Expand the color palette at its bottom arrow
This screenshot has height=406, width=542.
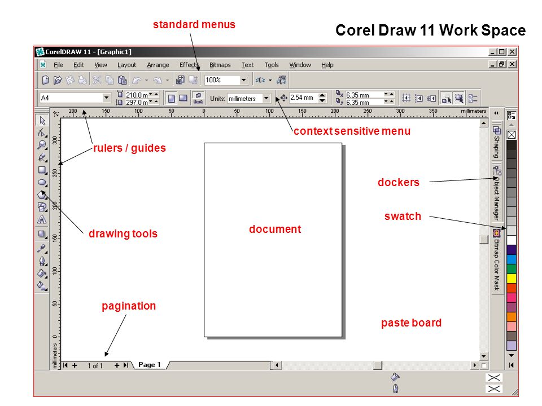coord(512,365)
